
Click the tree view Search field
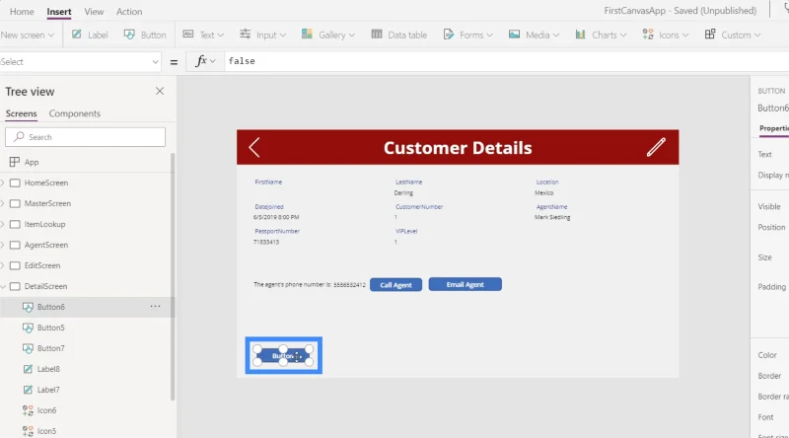pyautogui.click(x=85, y=137)
